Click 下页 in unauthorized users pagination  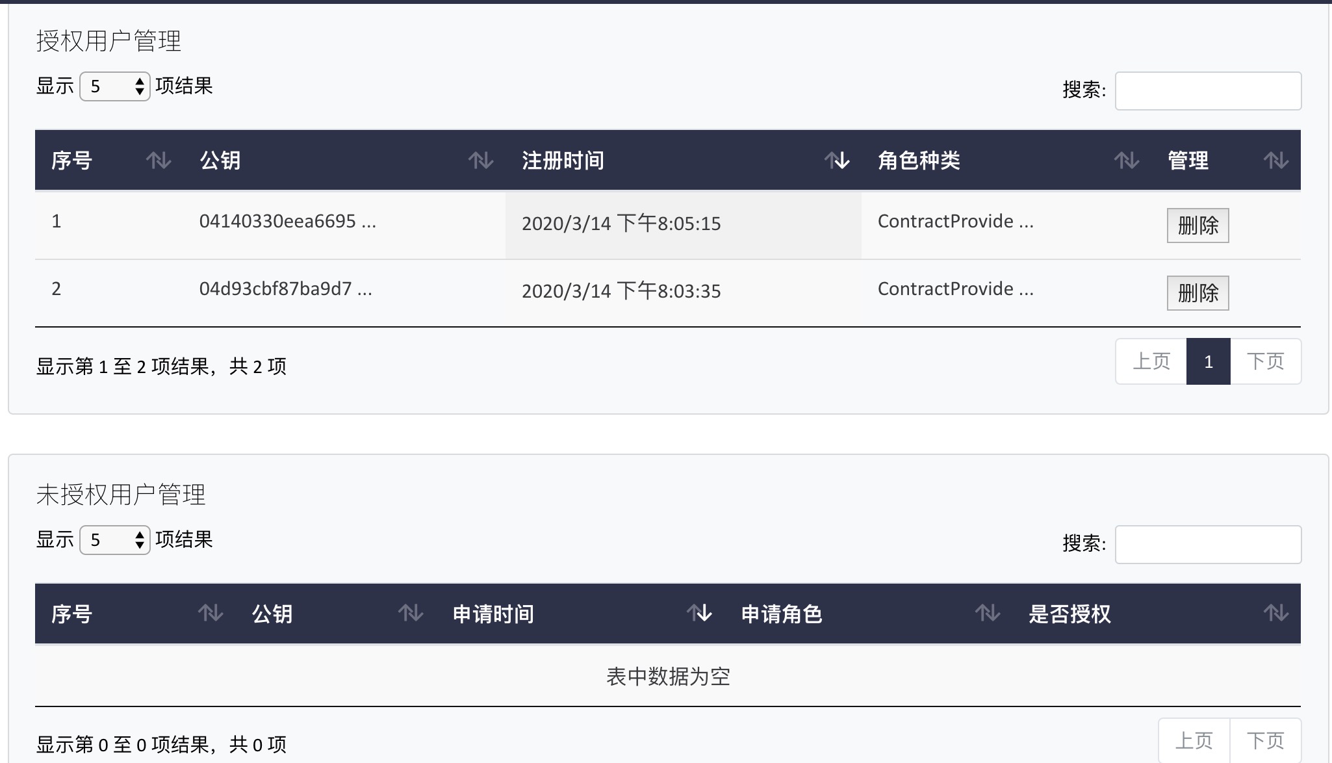point(1265,740)
